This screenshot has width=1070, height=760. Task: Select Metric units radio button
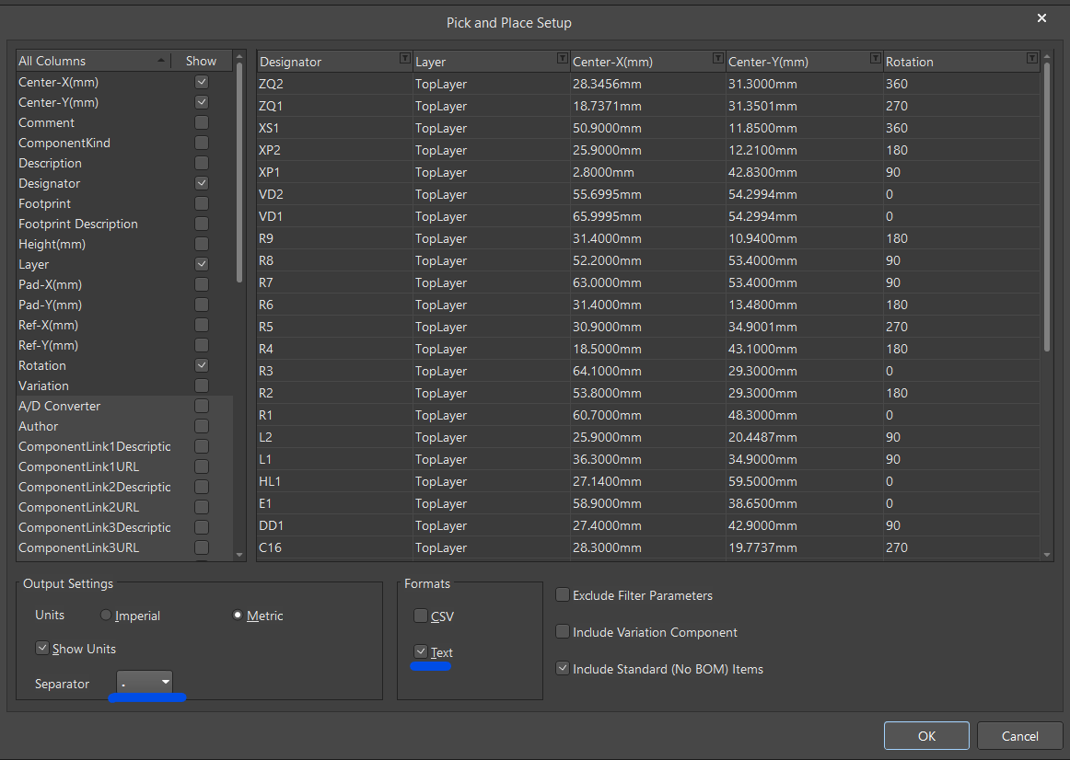coord(237,615)
